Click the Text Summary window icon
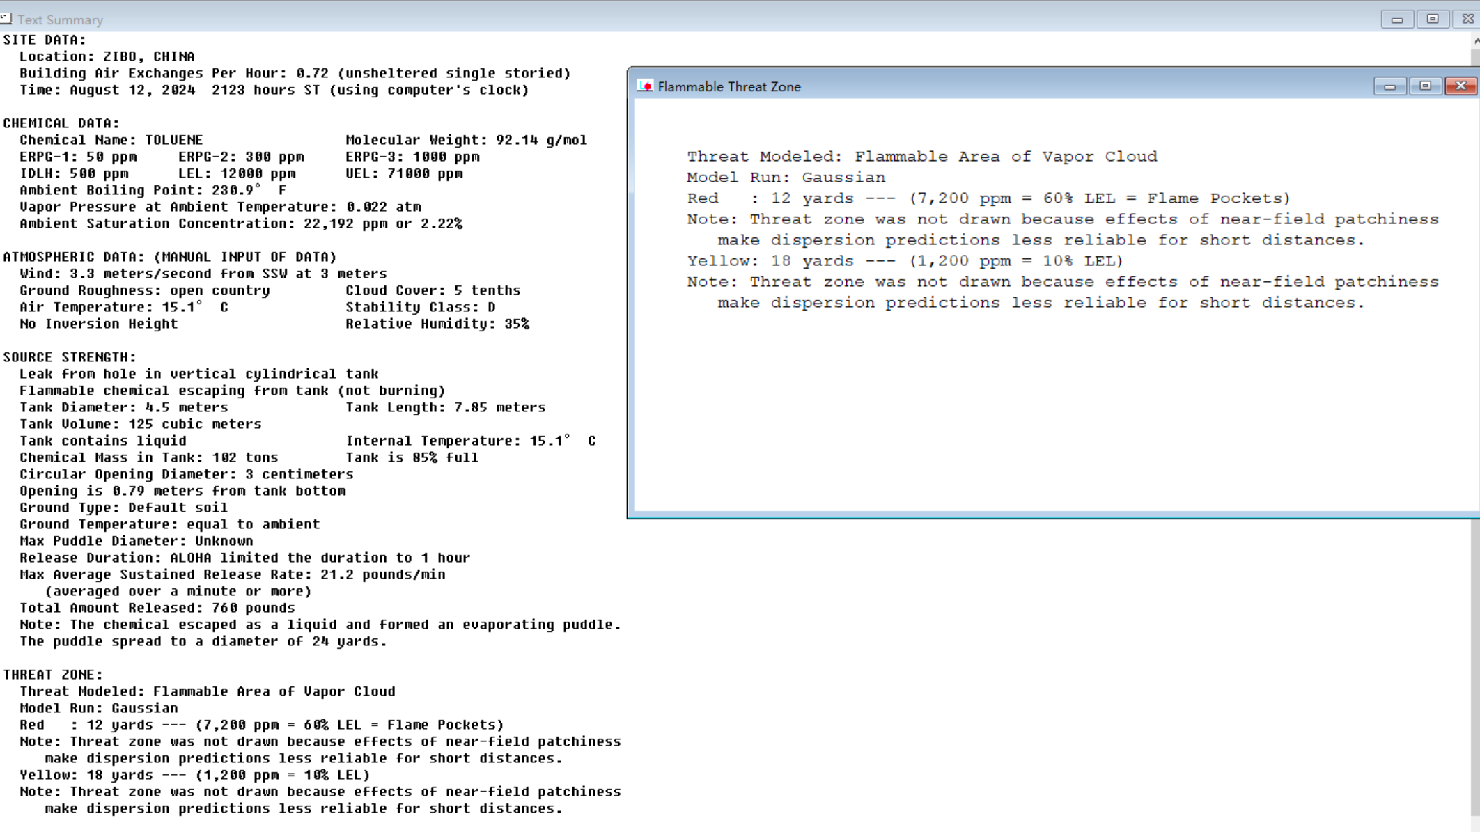1480x832 pixels. tap(6, 19)
